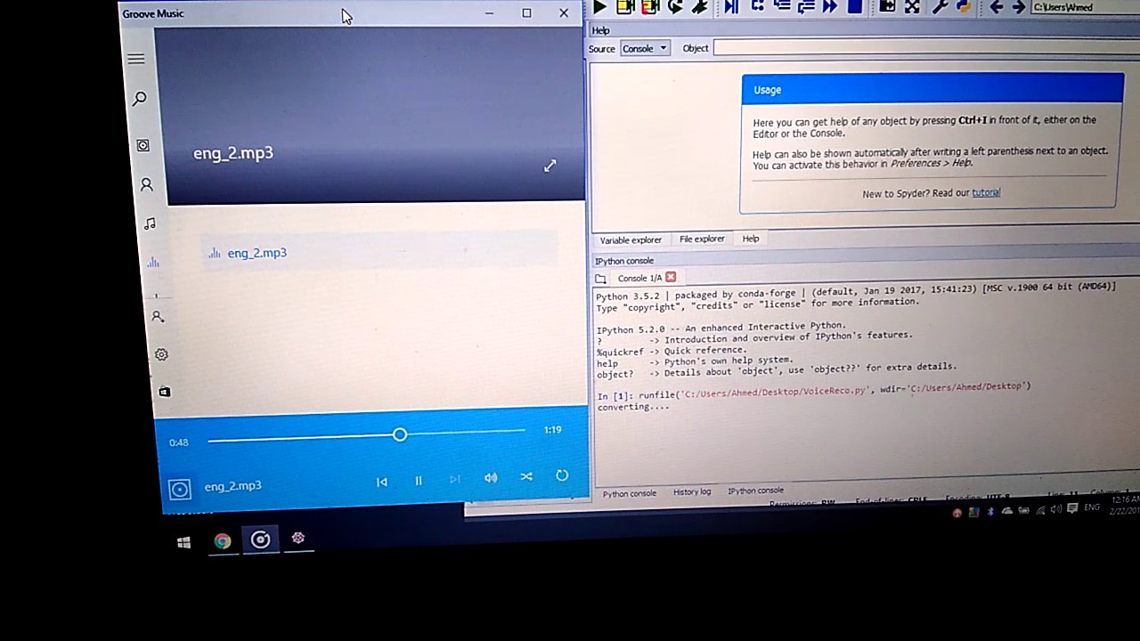Toggle fullscreen mode icon in Spyder
This screenshot has height=641, width=1140.
[912, 7]
